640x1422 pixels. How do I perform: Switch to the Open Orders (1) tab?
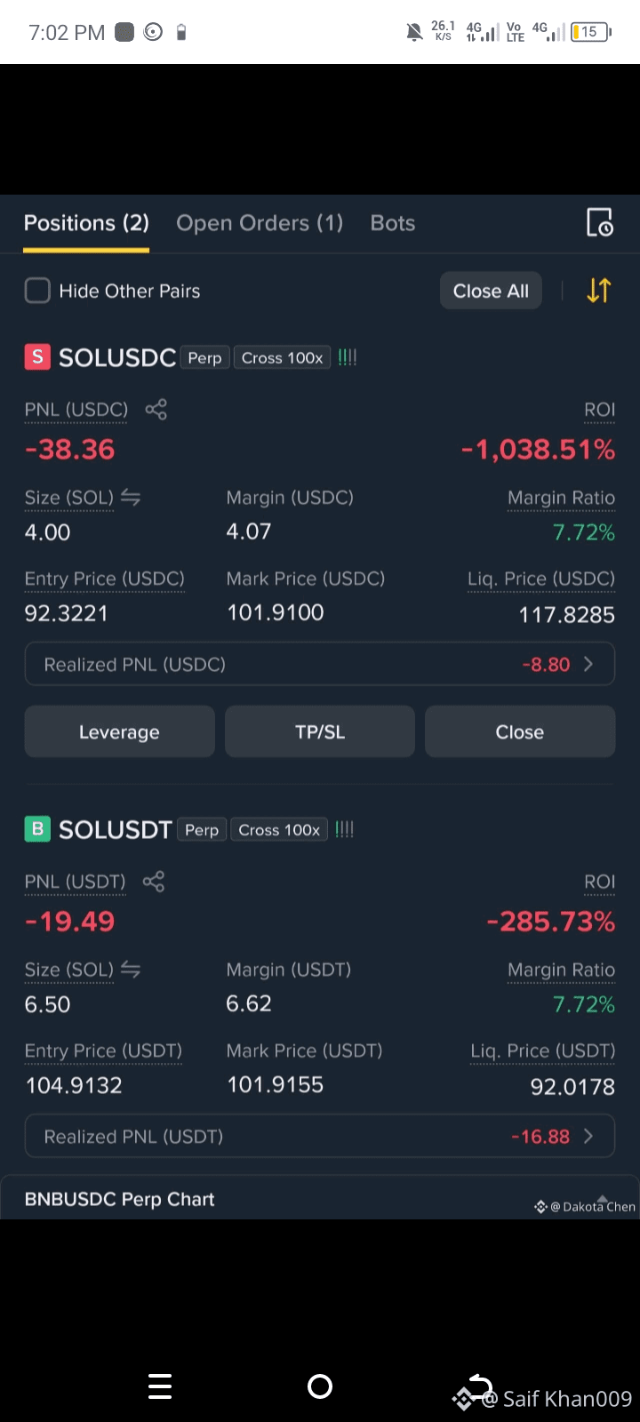click(260, 223)
